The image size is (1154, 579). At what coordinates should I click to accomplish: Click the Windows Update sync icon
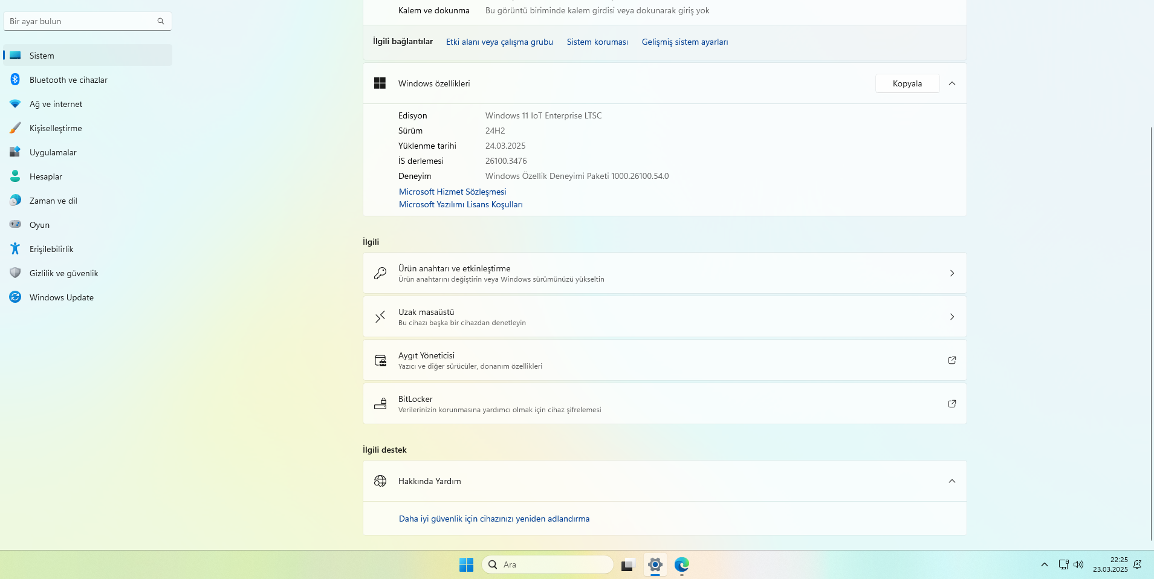coord(15,297)
